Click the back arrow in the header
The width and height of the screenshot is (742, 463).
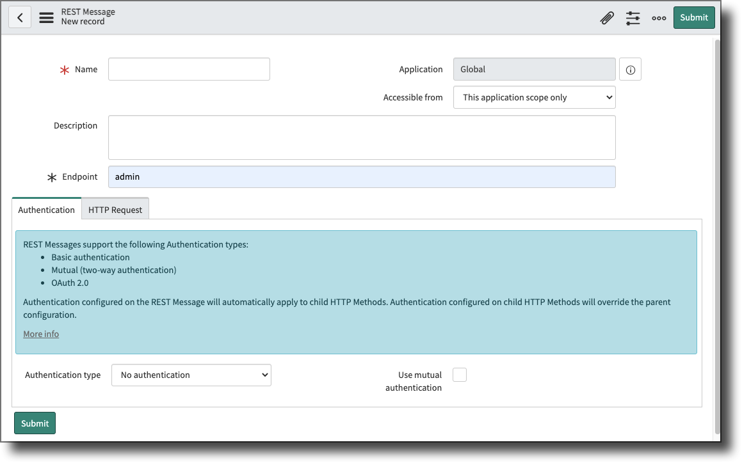point(20,17)
